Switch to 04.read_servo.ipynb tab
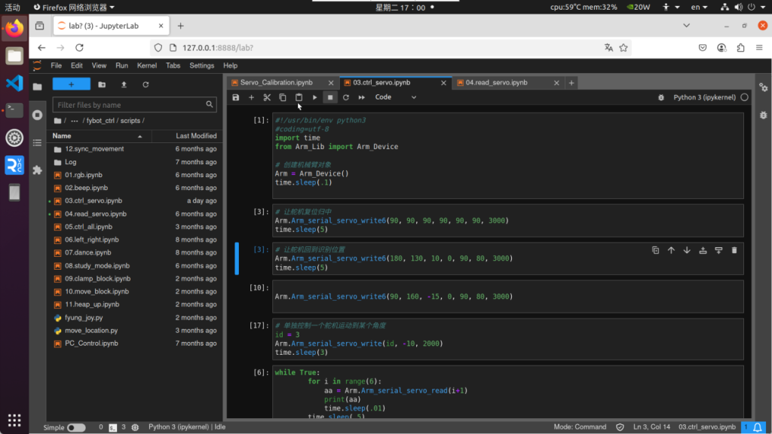 [496, 83]
